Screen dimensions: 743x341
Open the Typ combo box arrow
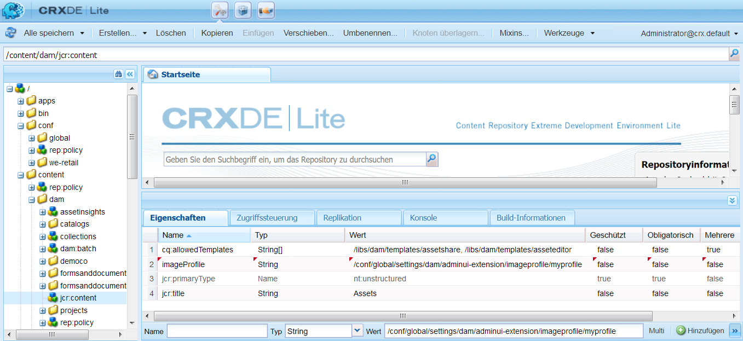(358, 331)
